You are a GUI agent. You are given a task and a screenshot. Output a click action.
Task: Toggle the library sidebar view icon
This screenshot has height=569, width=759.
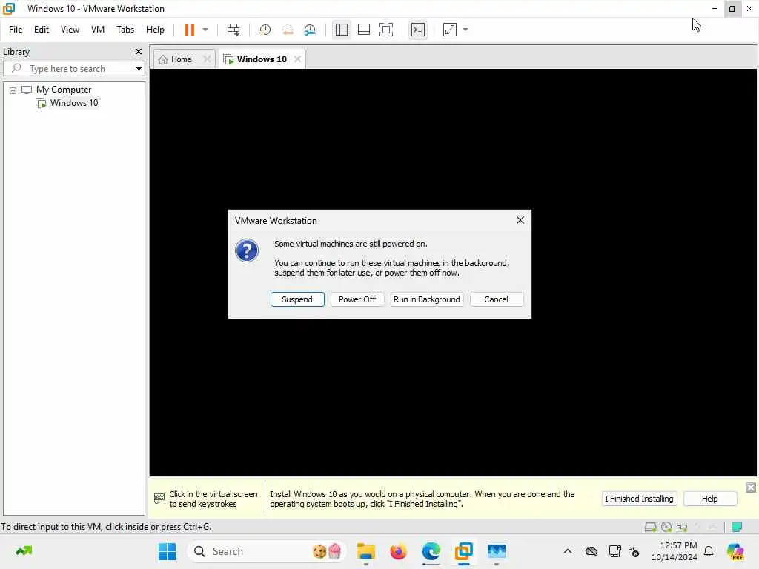click(341, 30)
